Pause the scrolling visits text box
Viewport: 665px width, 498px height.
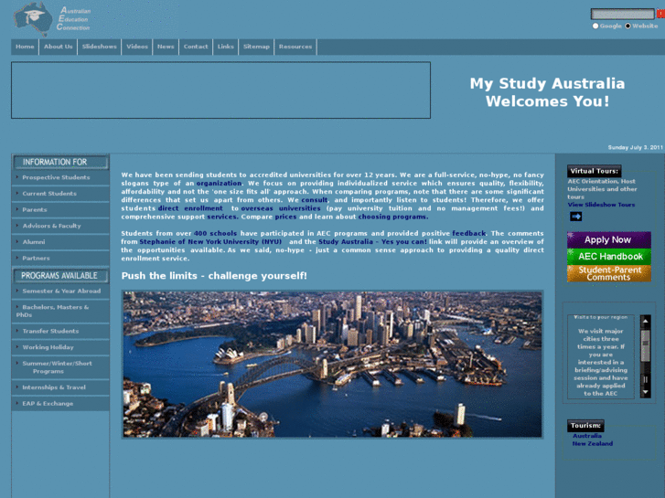[x=645, y=379]
